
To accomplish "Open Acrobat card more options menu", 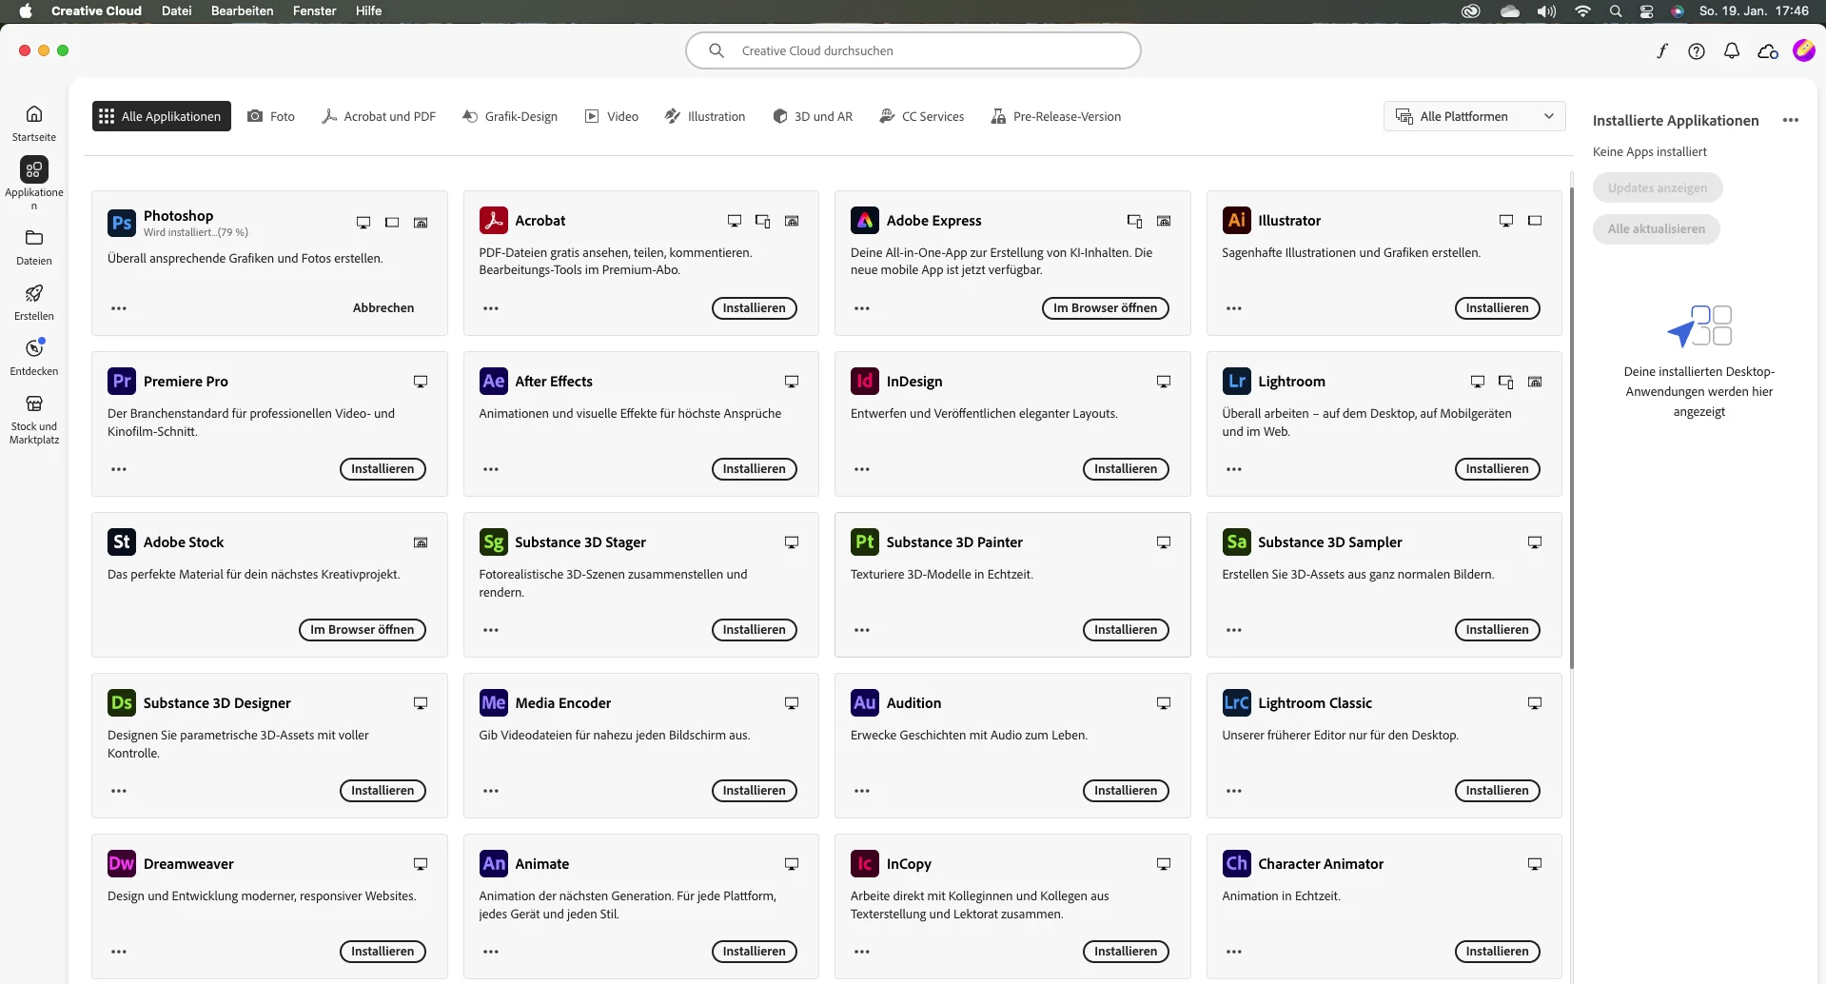I will point(491,308).
